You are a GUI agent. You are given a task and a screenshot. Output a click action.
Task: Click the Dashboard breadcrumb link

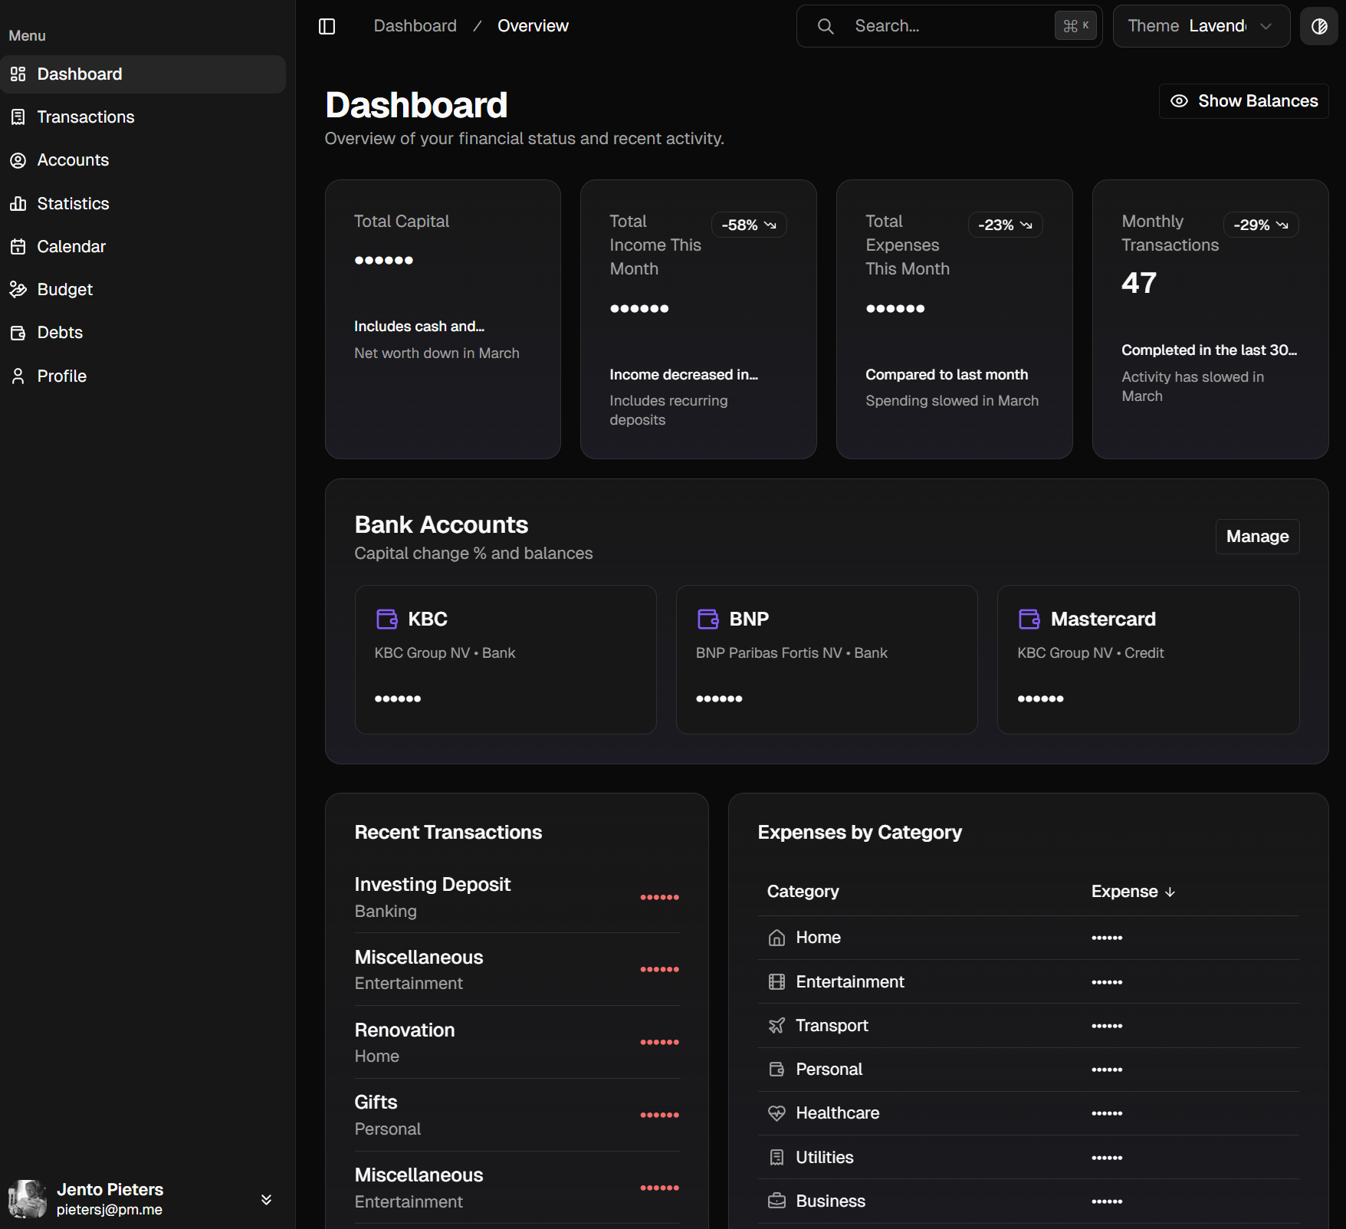pos(415,26)
